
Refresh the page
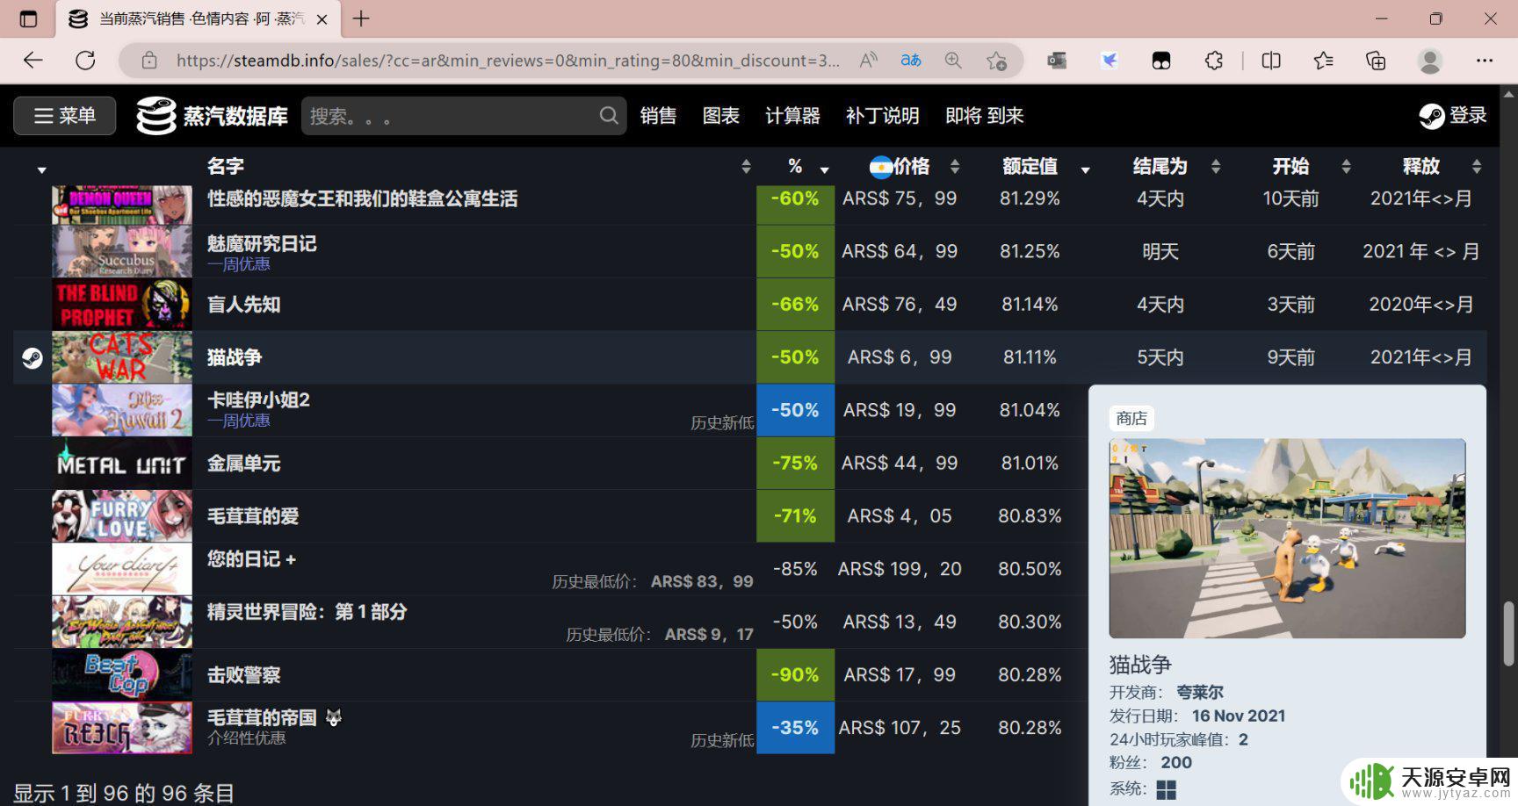point(85,61)
